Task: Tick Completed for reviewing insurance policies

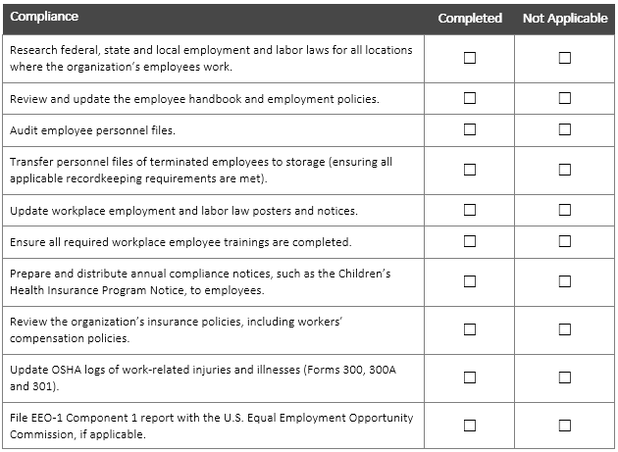Action: pyautogui.click(x=470, y=329)
